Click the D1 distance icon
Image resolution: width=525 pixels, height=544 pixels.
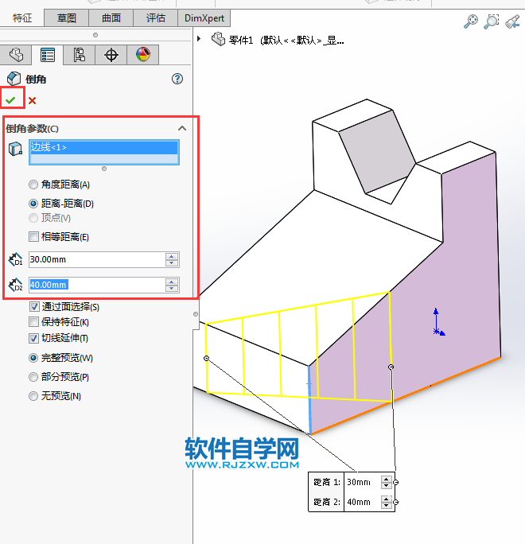tap(15, 259)
